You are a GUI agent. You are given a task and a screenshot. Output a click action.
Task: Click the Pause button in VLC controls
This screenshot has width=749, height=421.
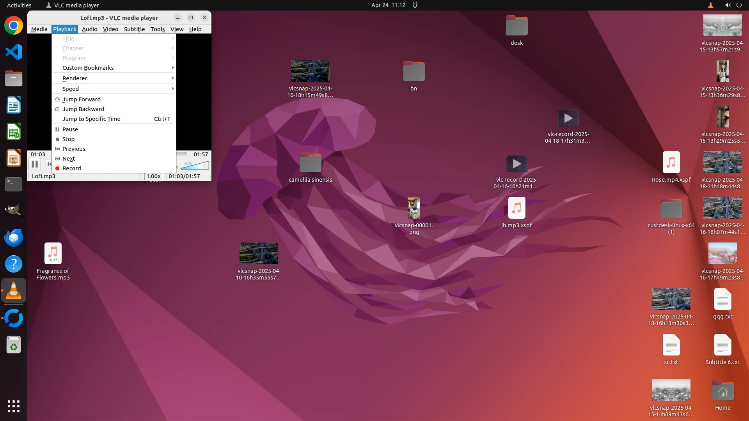click(35, 164)
